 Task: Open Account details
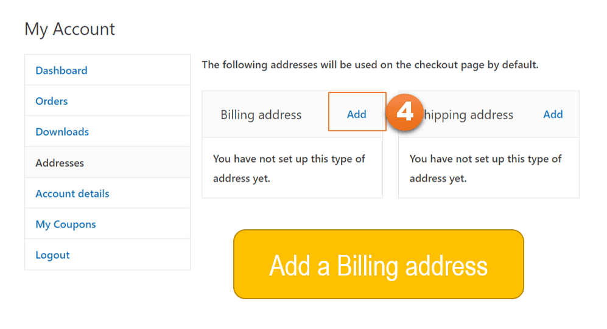[x=72, y=193]
